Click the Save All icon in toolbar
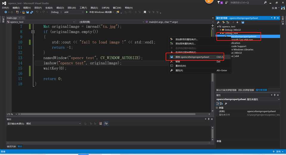The image size is (286, 155). click(x=31, y=12)
